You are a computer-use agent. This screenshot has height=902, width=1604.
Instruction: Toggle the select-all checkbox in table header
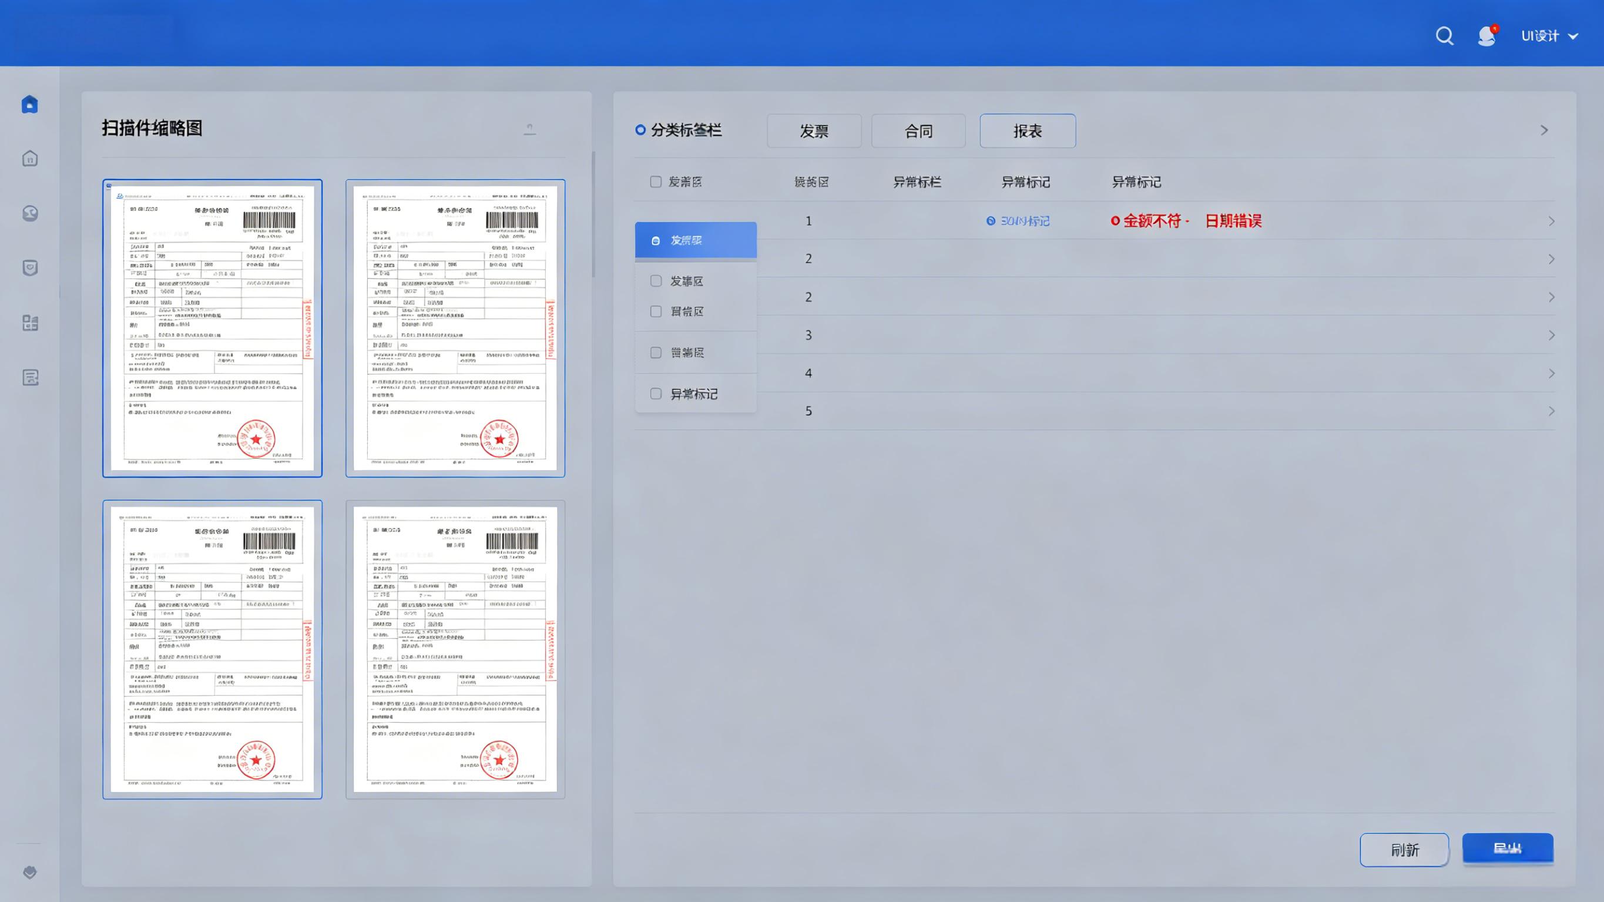(x=656, y=182)
